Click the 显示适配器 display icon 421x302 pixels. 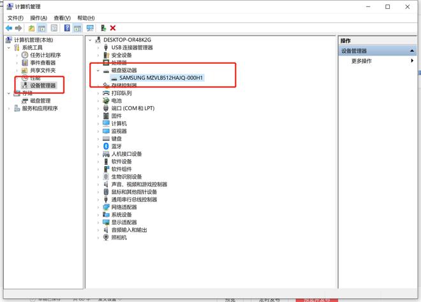click(107, 222)
